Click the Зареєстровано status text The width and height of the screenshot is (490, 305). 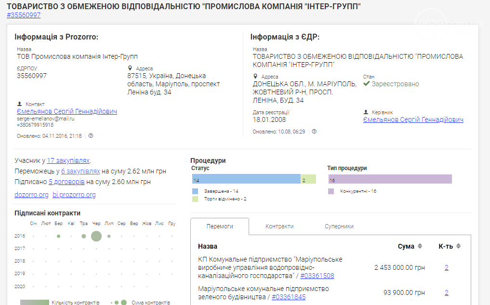pos(395,84)
